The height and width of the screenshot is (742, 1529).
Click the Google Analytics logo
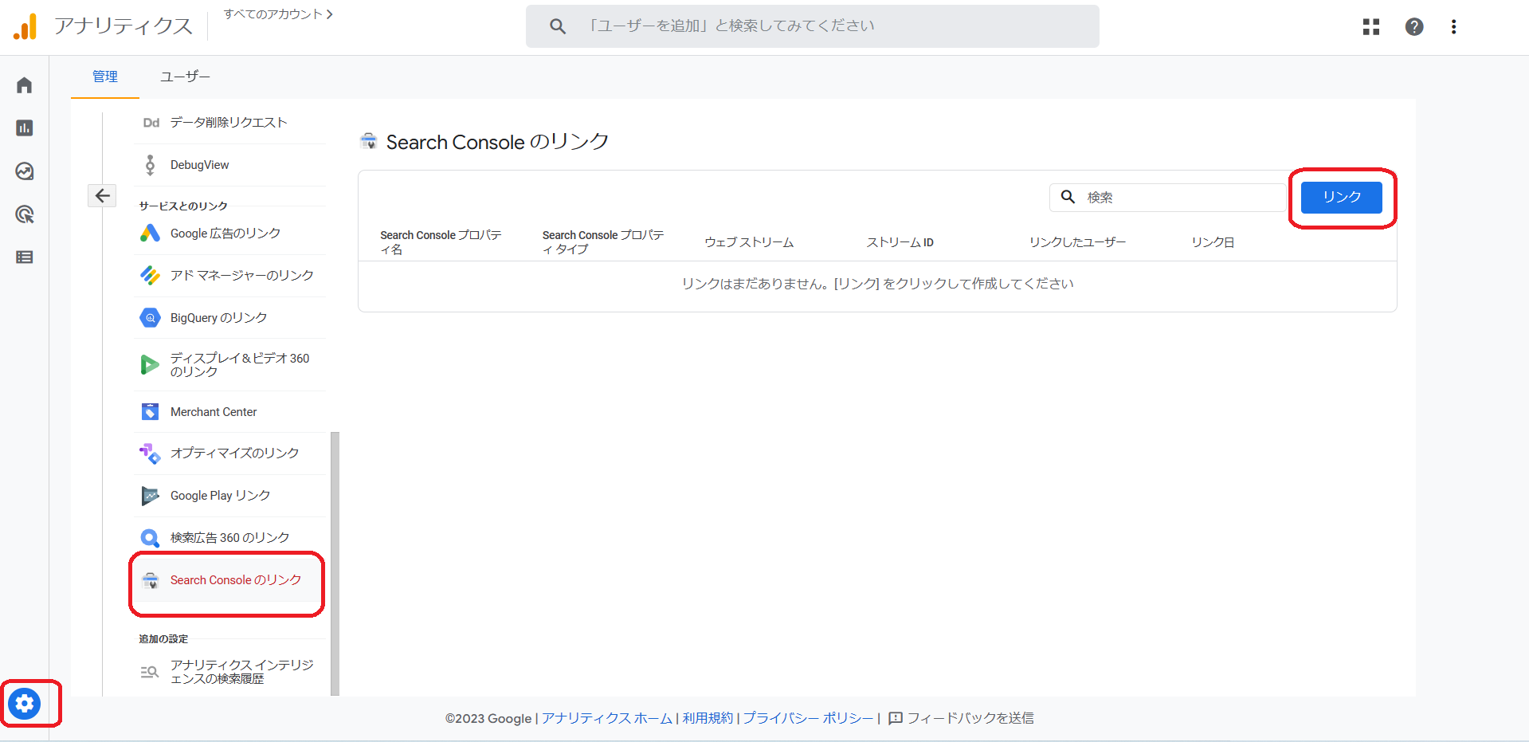tap(25, 26)
